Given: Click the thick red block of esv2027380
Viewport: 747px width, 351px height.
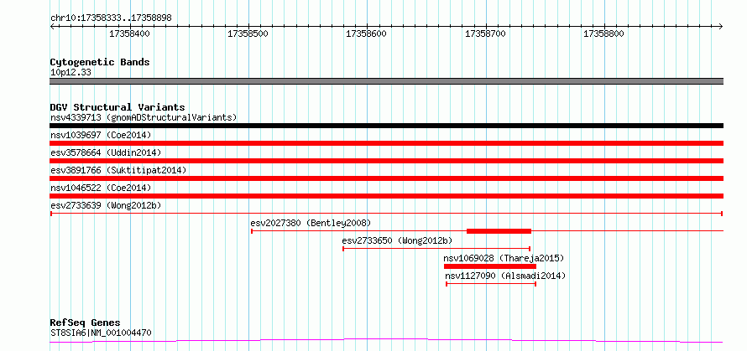Looking at the screenshot, I should pos(499,231).
